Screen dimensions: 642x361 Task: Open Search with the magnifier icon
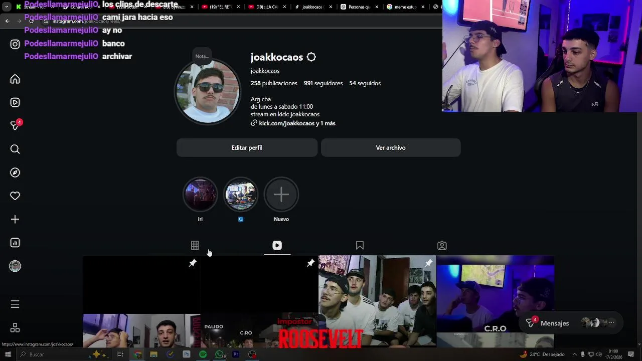15,149
